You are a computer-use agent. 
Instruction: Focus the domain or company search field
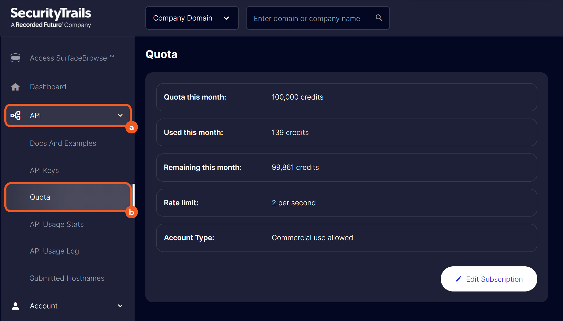coord(307,18)
